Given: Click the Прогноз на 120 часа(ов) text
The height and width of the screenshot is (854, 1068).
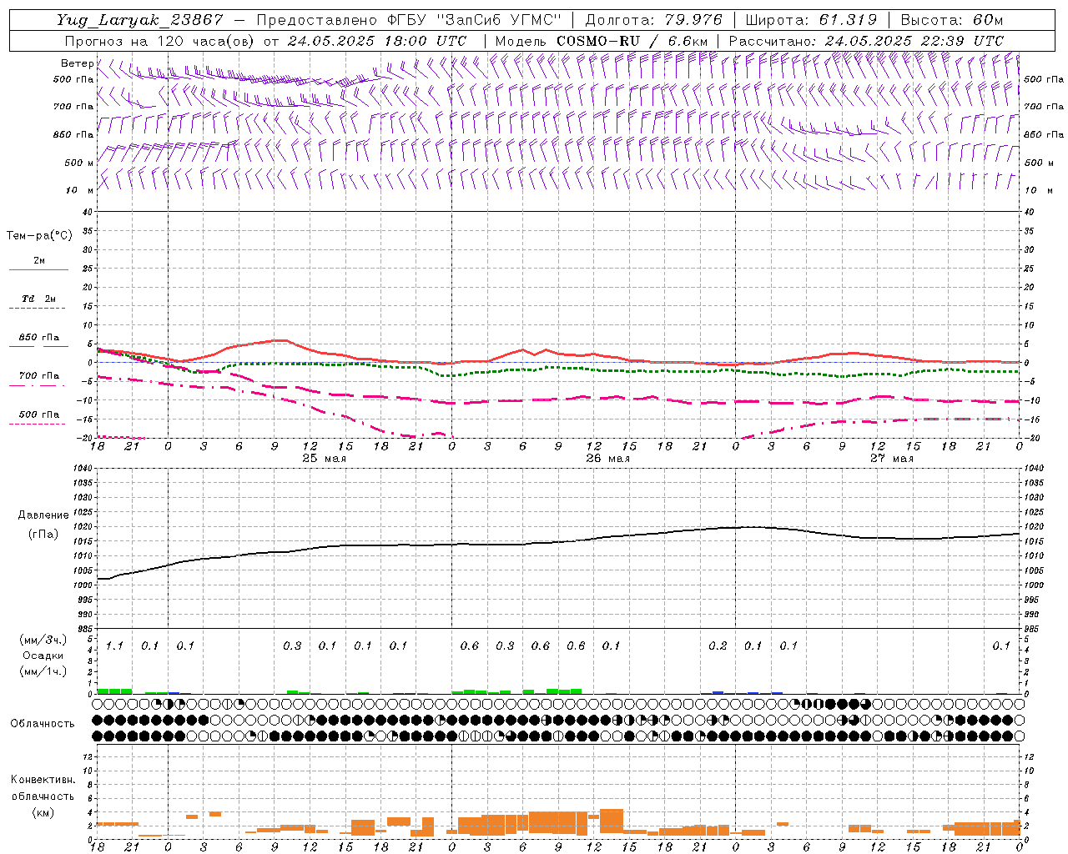Looking at the screenshot, I should coord(160,41).
